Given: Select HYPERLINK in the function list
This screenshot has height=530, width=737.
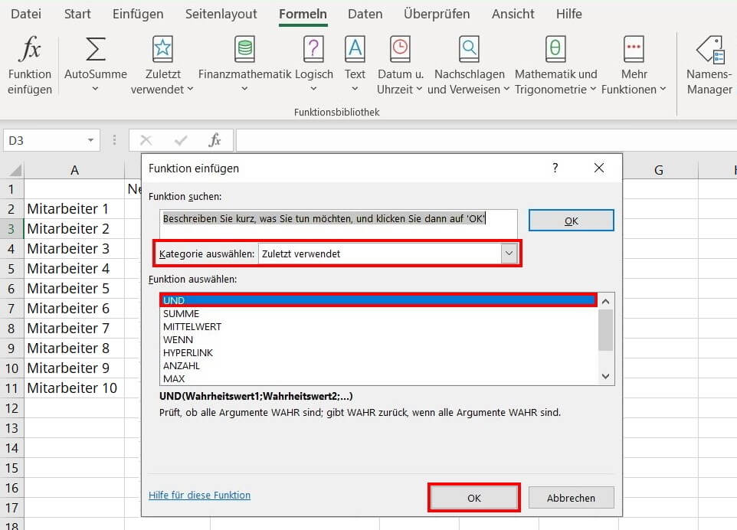Looking at the screenshot, I should coord(378,353).
